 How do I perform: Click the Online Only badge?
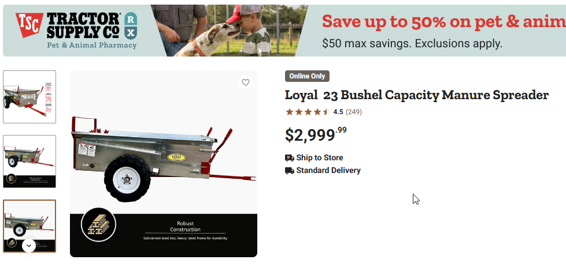307,76
